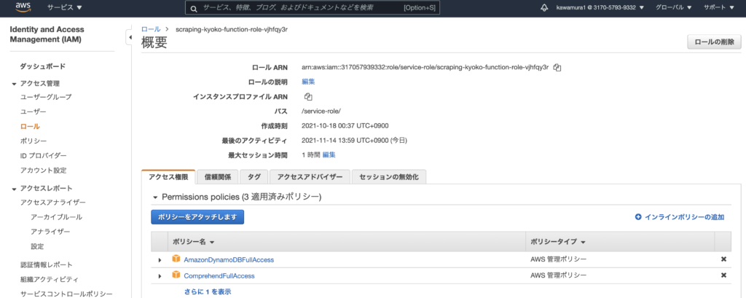The width and height of the screenshot is (746, 298).
Task: Switch to the 信頼関係 tab
Action: tap(217, 176)
